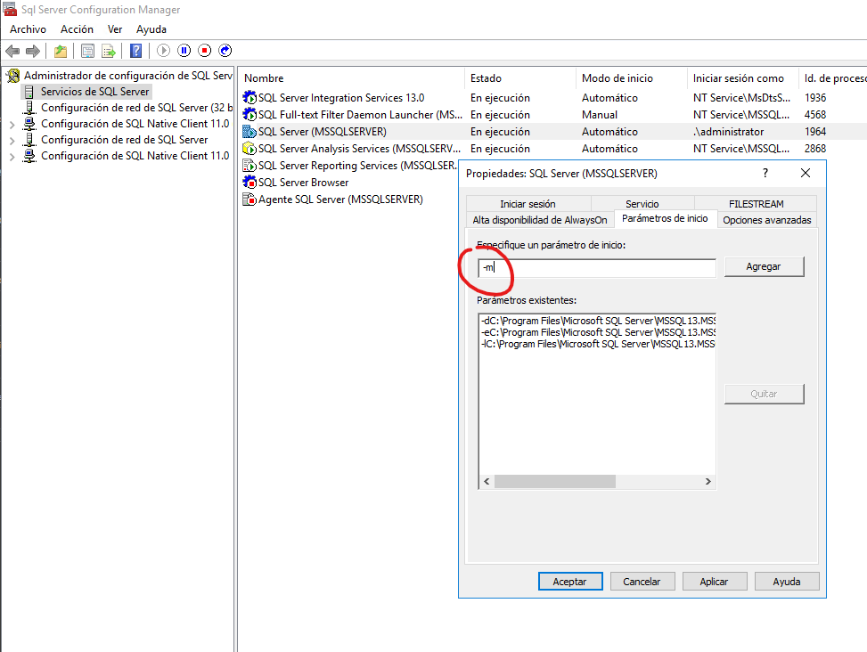Start the service with the play icon
Screen dimensions: 867x652
pyautogui.click(x=163, y=51)
